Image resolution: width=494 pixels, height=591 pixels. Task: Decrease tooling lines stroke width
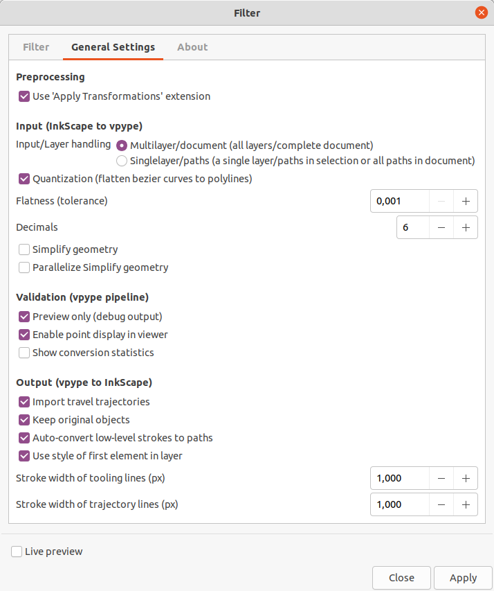click(x=441, y=478)
